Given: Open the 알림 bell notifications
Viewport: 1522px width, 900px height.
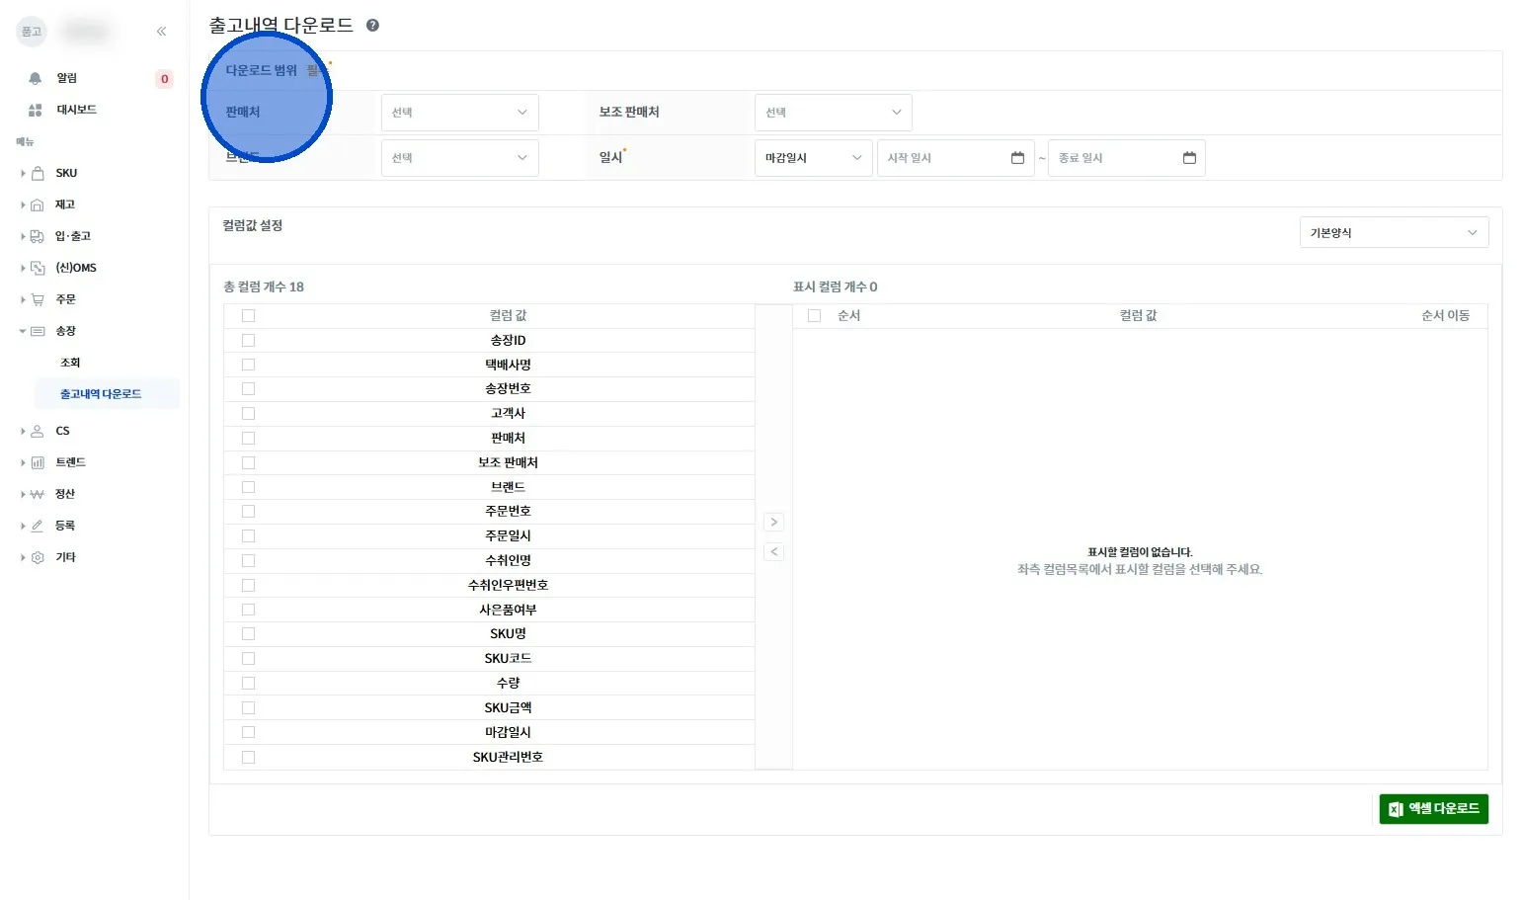Looking at the screenshot, I should point(36,78).
